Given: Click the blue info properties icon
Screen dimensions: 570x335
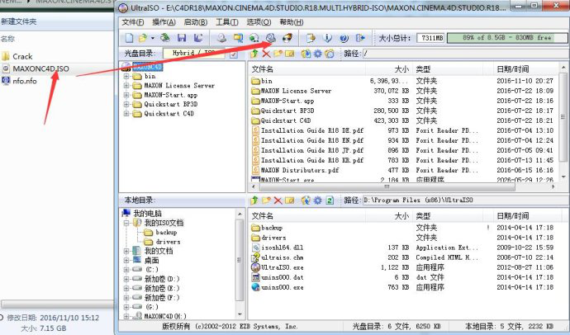Looking at the screenshot, I should click(x=327, y=38).
